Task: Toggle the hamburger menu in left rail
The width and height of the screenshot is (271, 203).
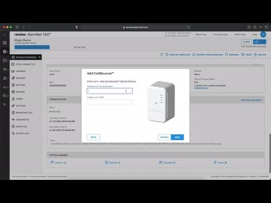Action: [x=5, y=35]
